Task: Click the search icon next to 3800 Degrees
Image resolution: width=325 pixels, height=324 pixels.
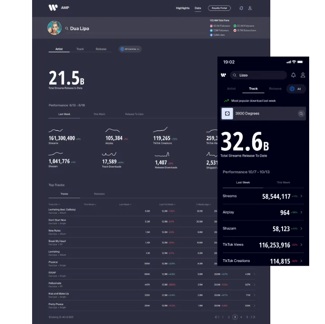Action: pos(301,114)
